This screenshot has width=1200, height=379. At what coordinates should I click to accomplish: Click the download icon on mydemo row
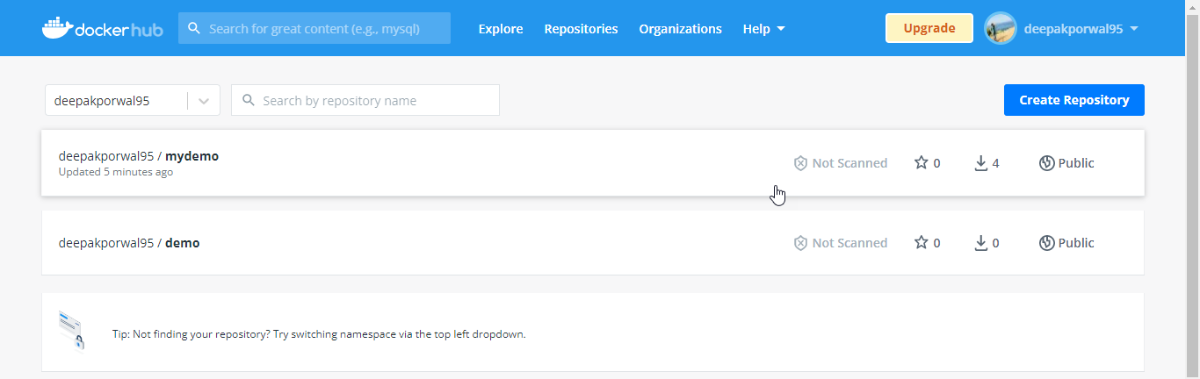coord(981,163)
